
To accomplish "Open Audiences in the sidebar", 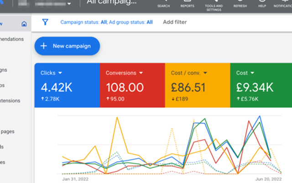I will pyautogui.click(x=3, y=162).
